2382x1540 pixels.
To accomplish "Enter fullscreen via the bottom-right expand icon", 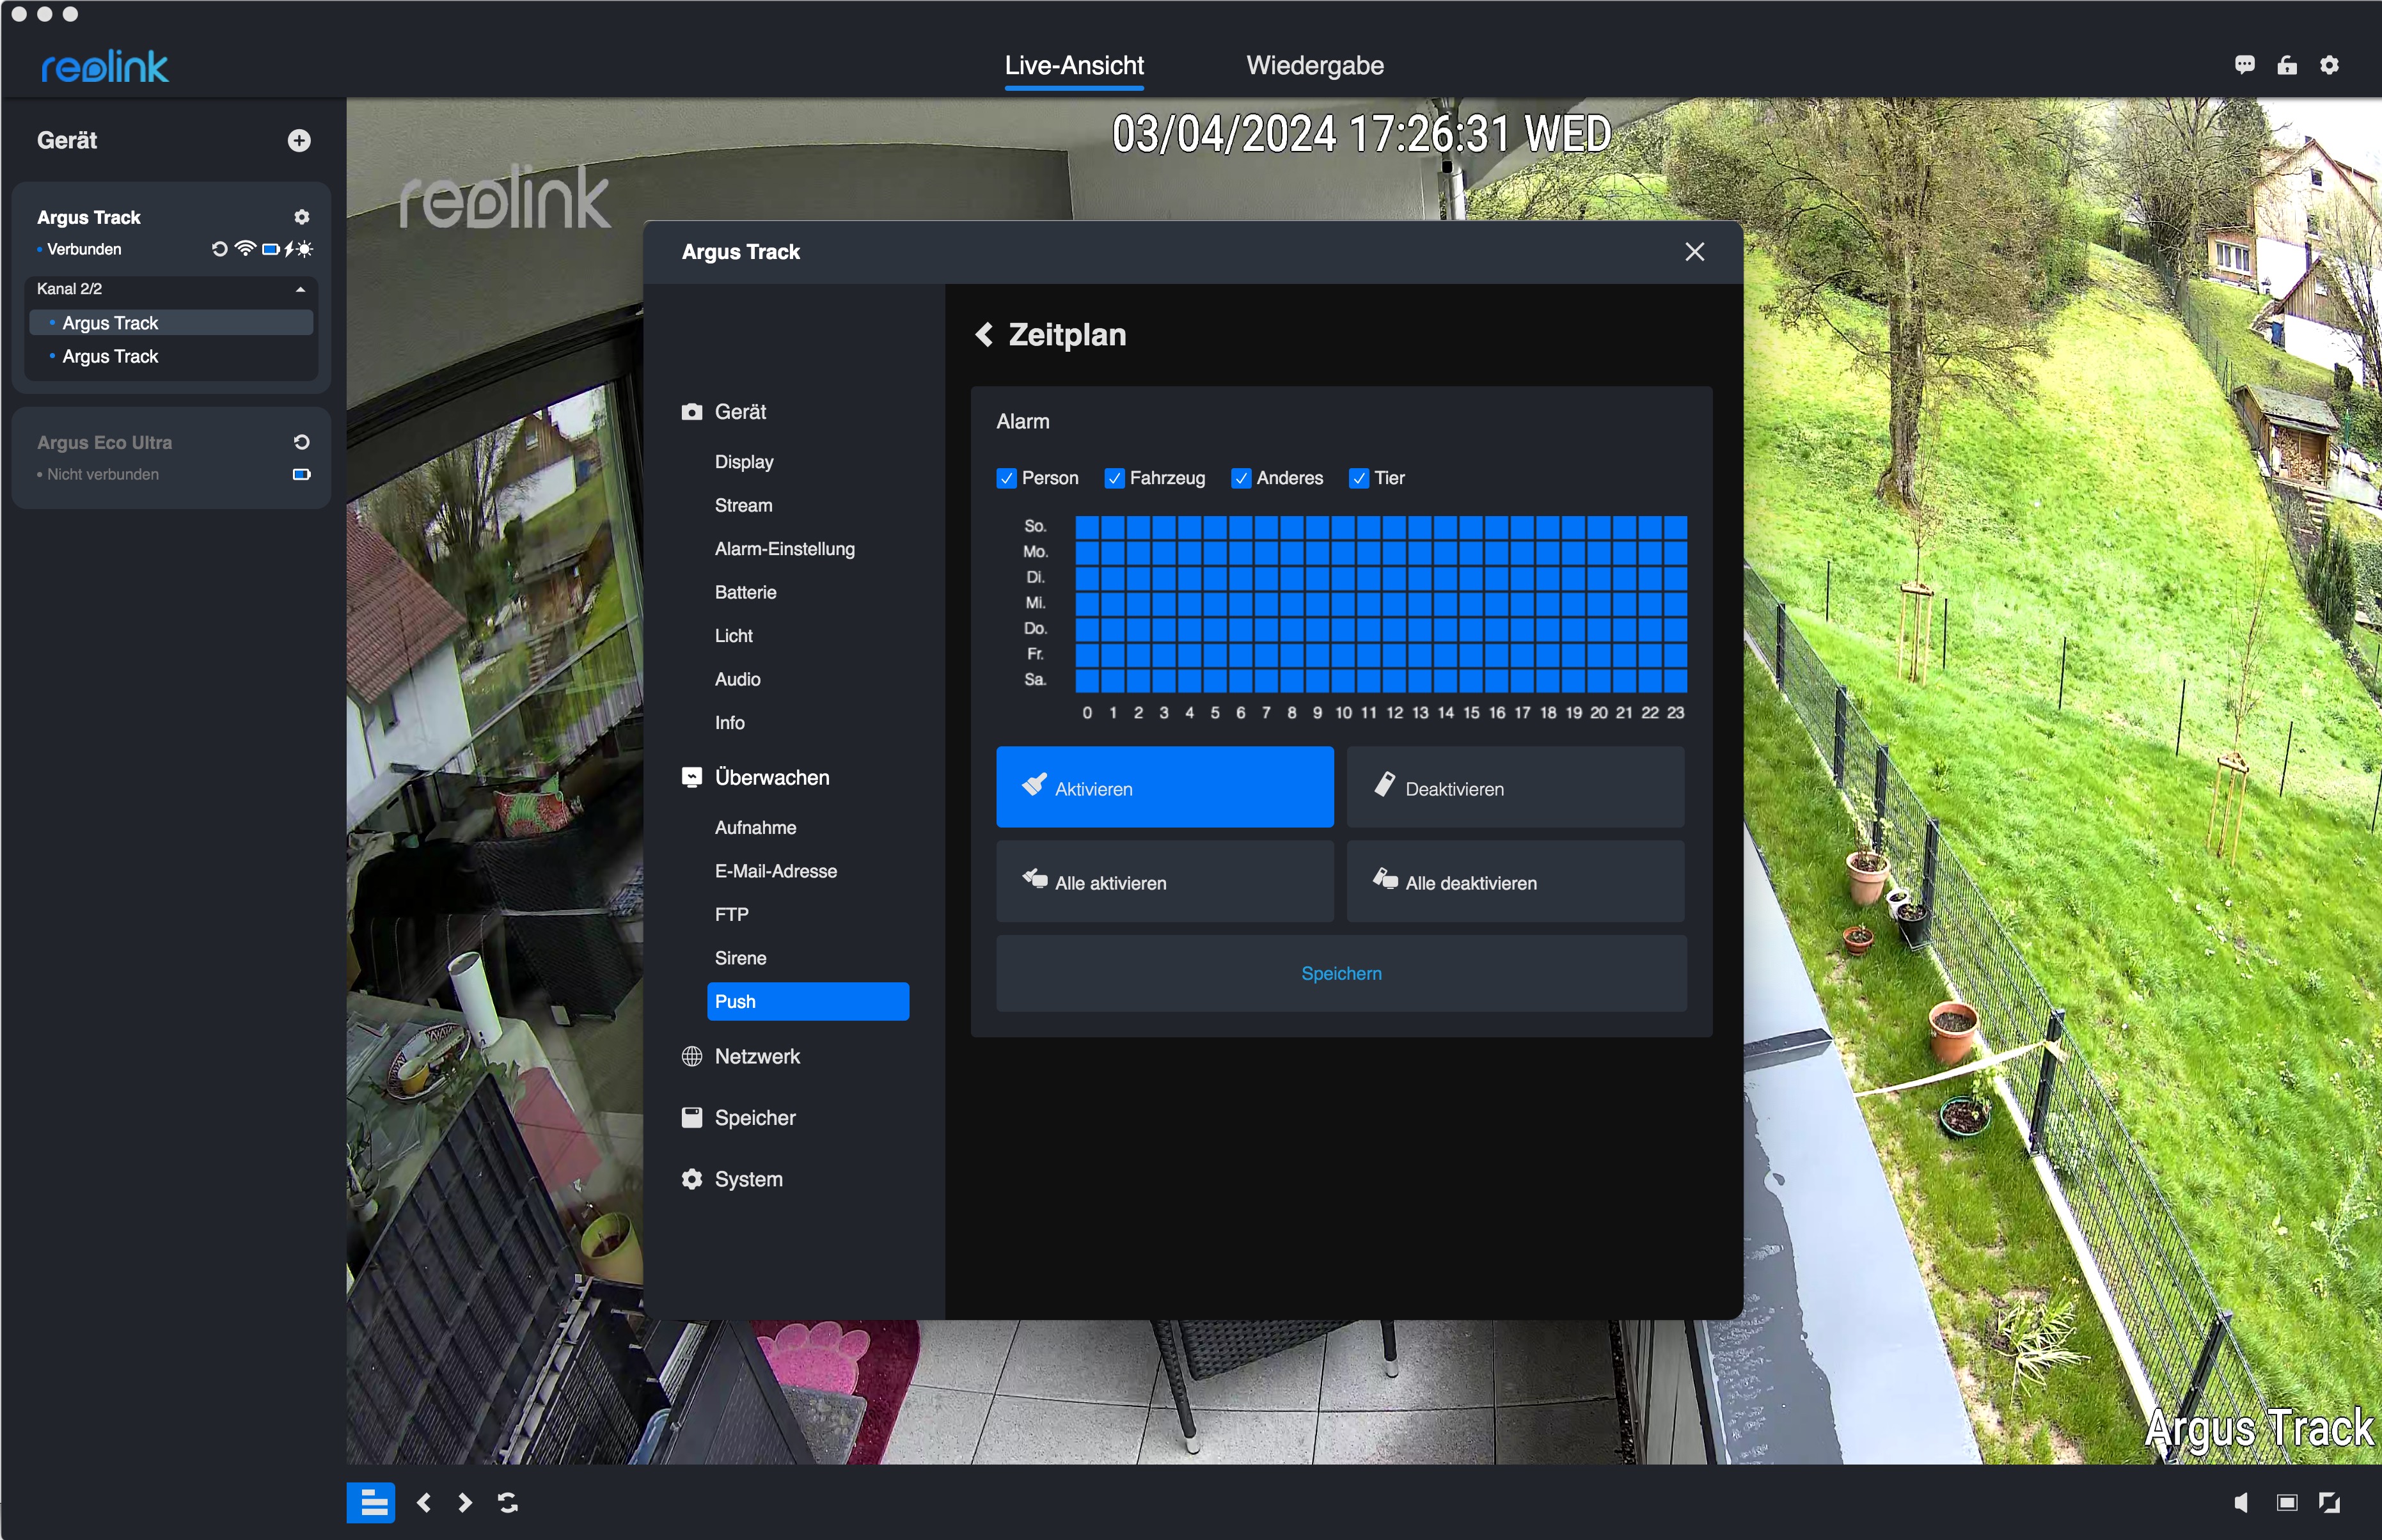I will point(2329,1502).
